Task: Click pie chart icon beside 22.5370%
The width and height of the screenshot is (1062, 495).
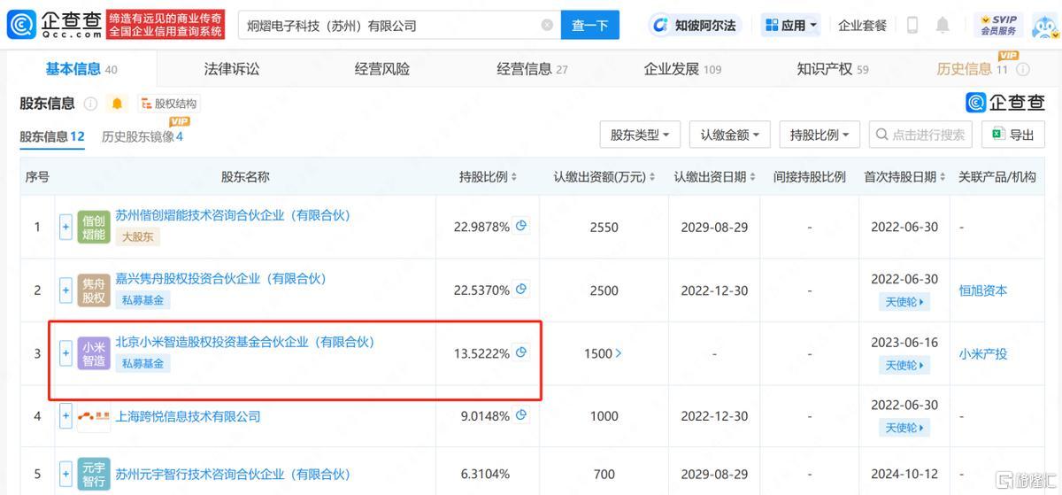Action: tap(521, 290)
